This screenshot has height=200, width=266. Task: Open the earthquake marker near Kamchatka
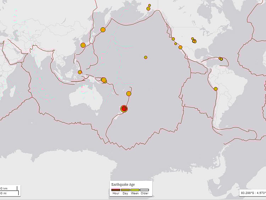(103, 30)
